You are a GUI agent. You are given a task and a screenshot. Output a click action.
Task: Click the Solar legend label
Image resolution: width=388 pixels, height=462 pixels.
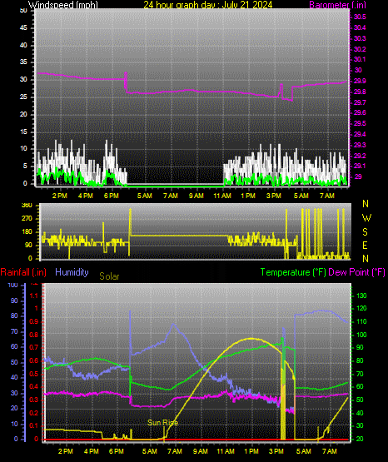coord(109,276)
